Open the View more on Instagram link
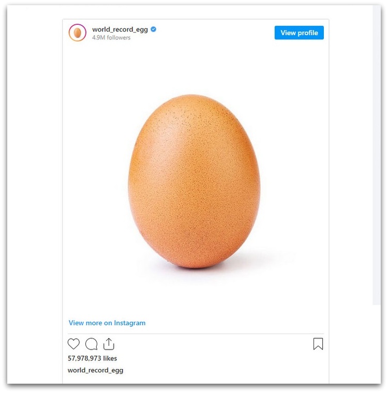 pyautogui.click(x=107, y=323)
